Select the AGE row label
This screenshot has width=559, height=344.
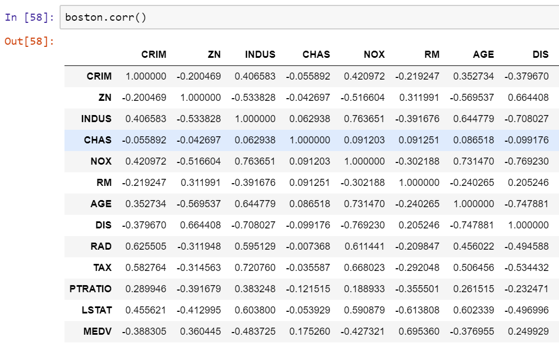pyautogui.click(x=101, y=204)
